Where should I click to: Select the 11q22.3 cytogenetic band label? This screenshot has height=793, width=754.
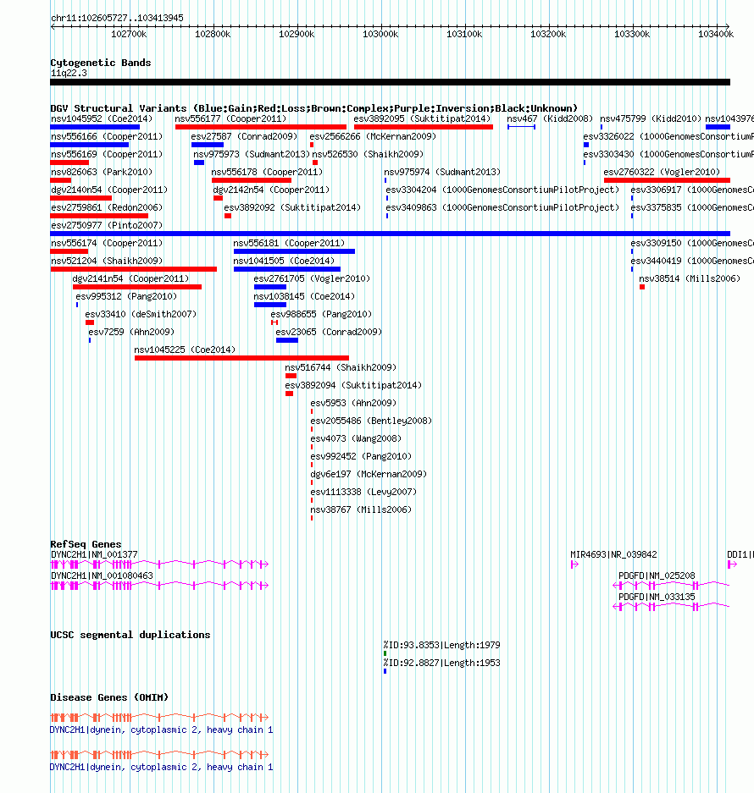(69, 74)
